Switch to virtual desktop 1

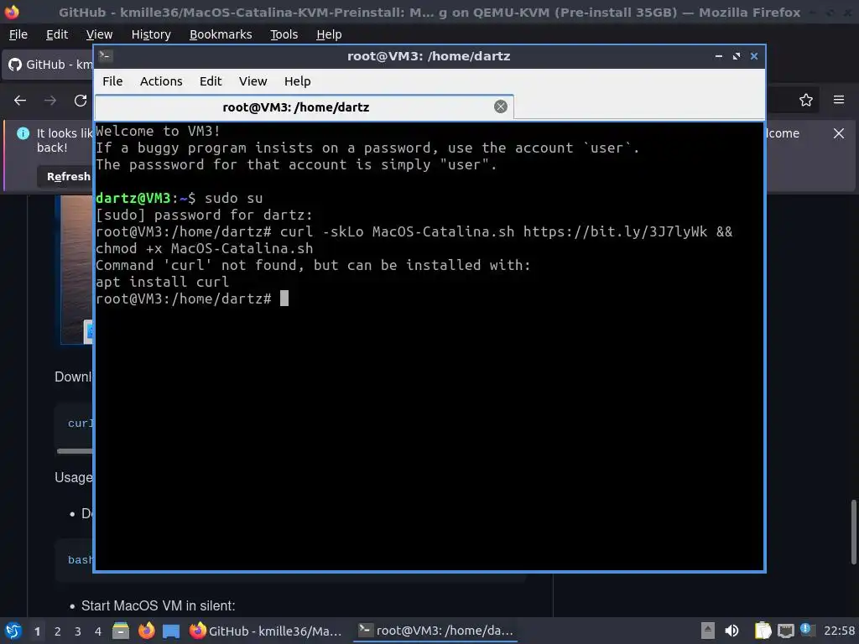tap(37, 631)
